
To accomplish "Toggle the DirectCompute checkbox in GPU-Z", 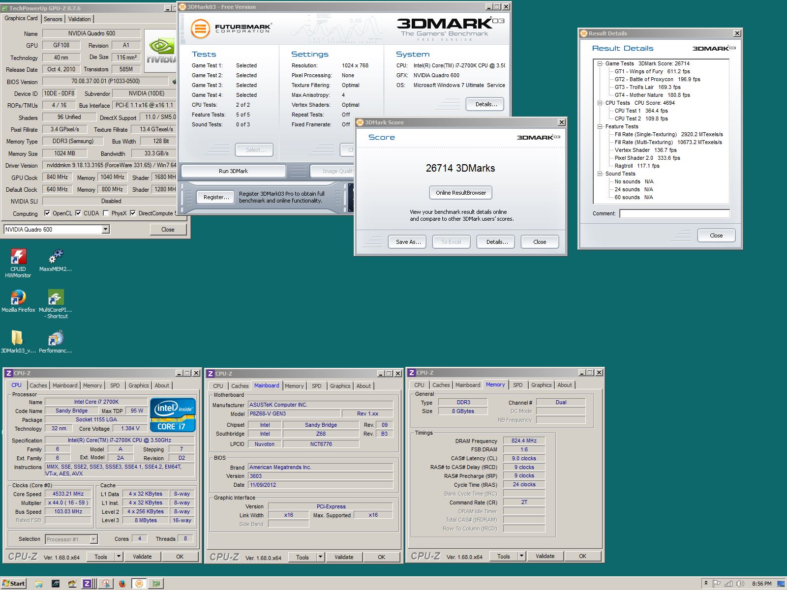I will coord(133,213).
